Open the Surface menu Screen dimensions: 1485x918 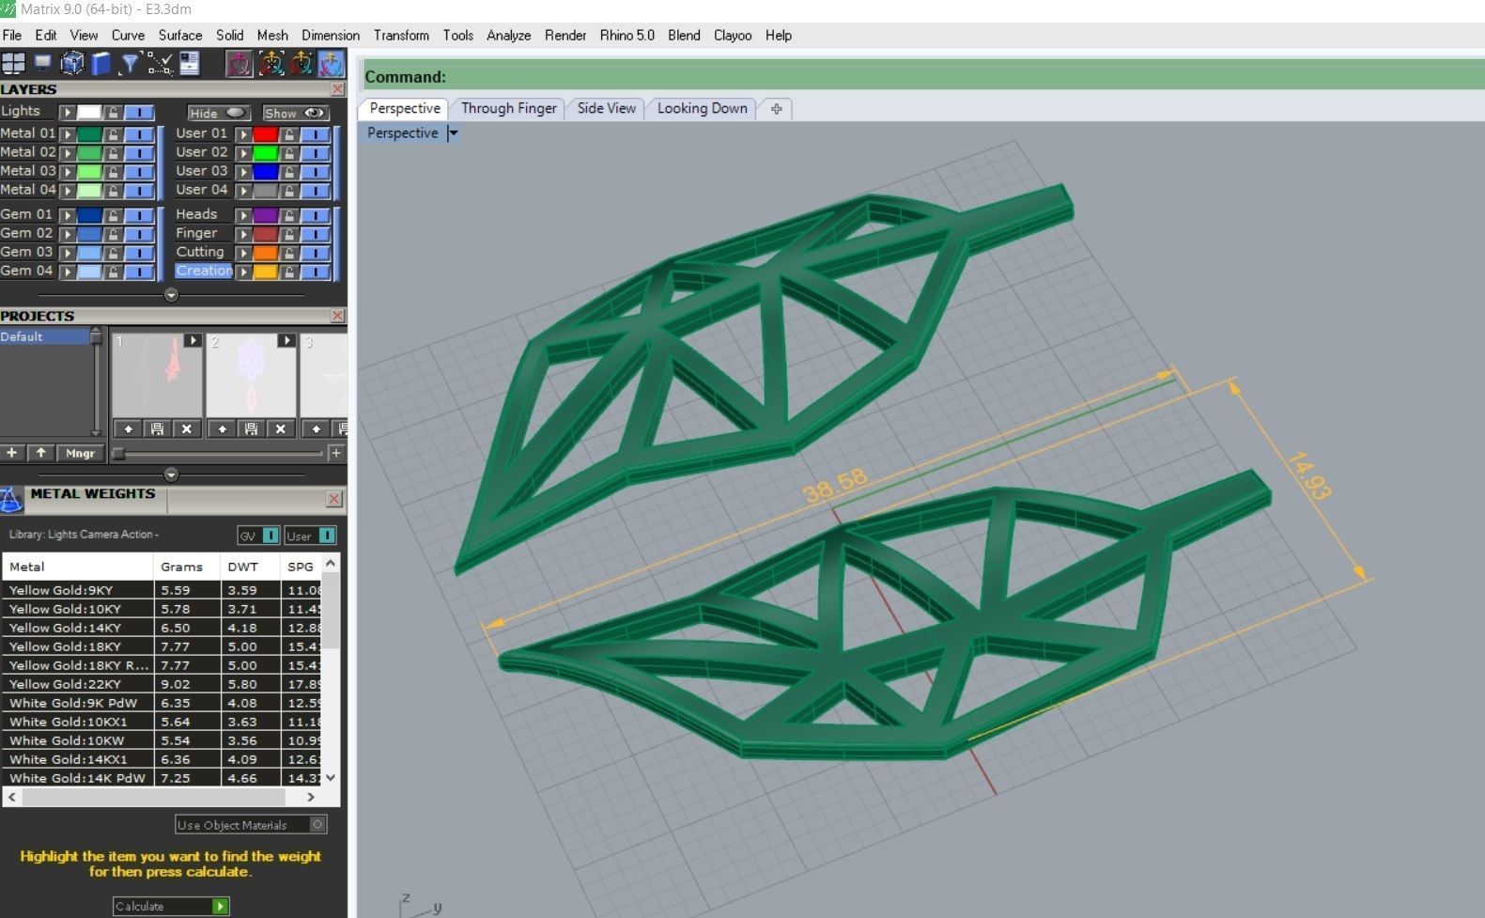pyautogui.click(x=180, y=35)
